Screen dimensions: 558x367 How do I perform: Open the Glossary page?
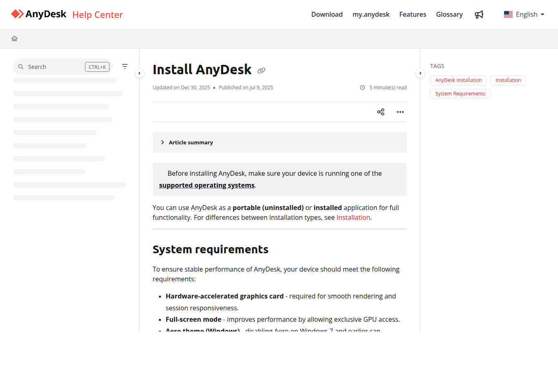tap(449, 14)
